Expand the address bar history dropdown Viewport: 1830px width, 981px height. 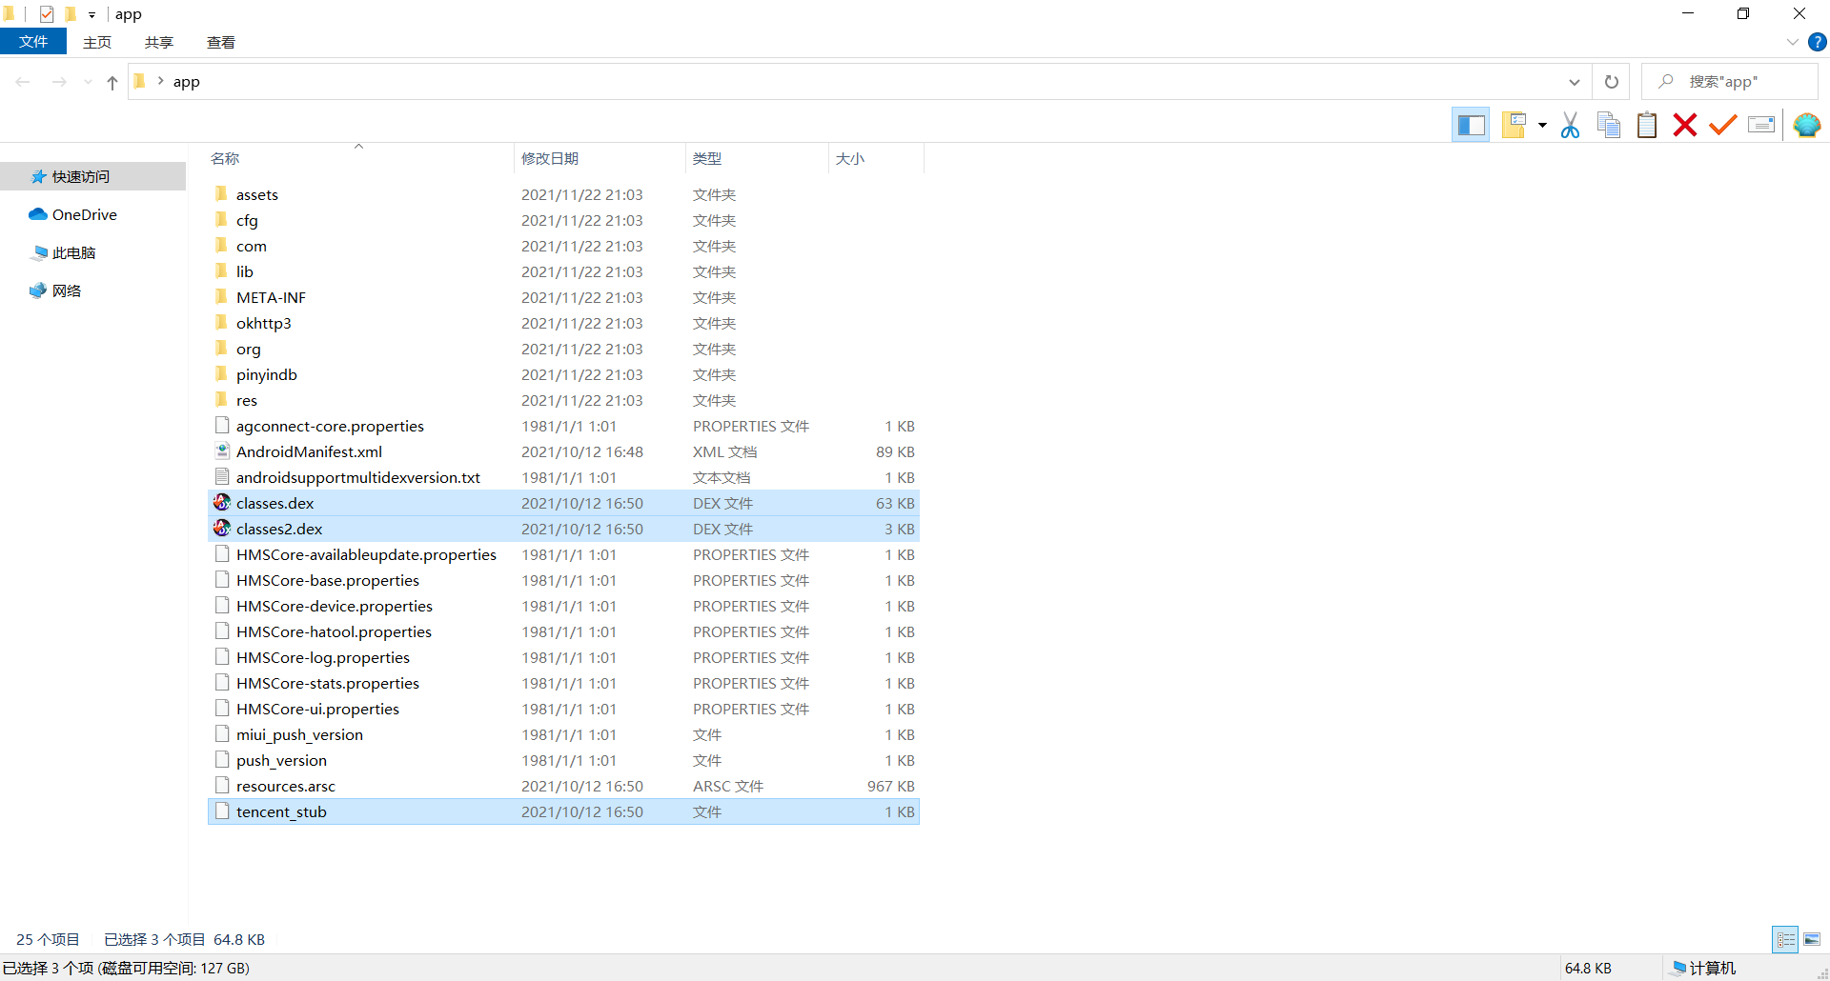pyautogui.click(x=1575, y=82)
